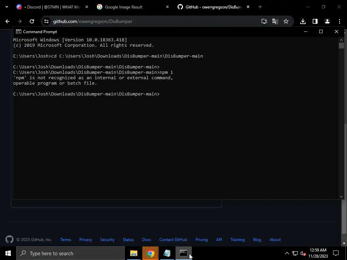The image size is (347, 260).
Task: Click Command Prompt scrollbar down arrow
Action: pyautogui.click(x=341, y=197)
